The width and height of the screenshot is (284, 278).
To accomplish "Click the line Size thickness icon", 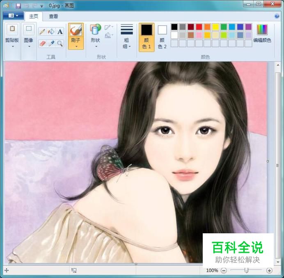I will [x=127, y=30].
